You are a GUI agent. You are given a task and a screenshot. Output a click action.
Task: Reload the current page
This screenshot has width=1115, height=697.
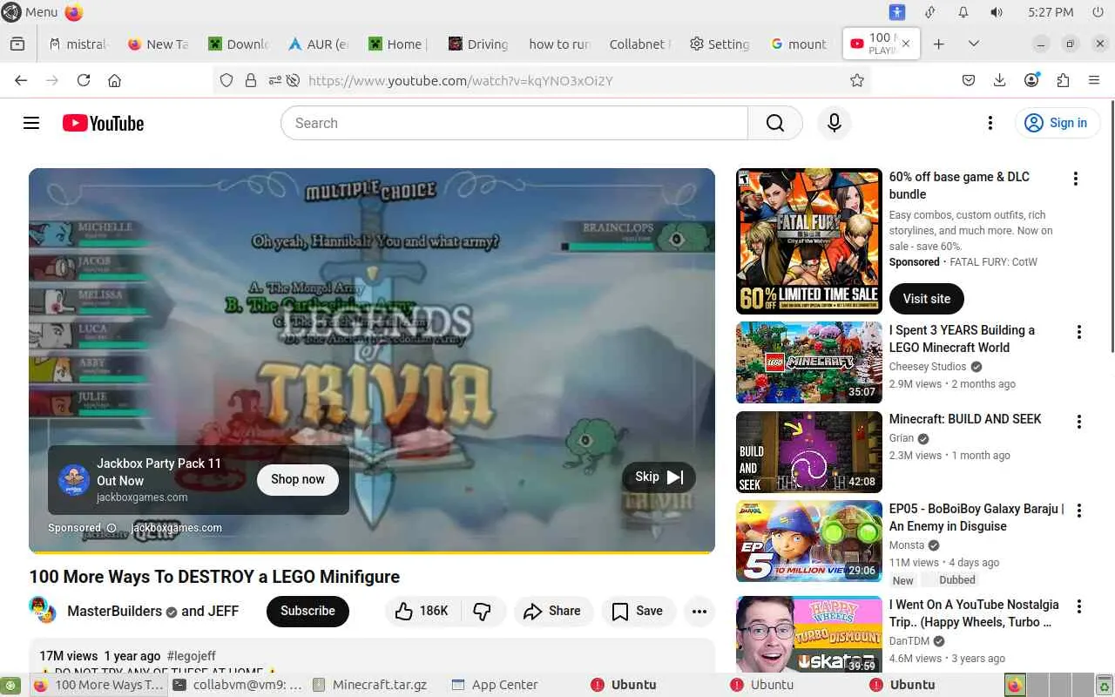pos(84,80)
